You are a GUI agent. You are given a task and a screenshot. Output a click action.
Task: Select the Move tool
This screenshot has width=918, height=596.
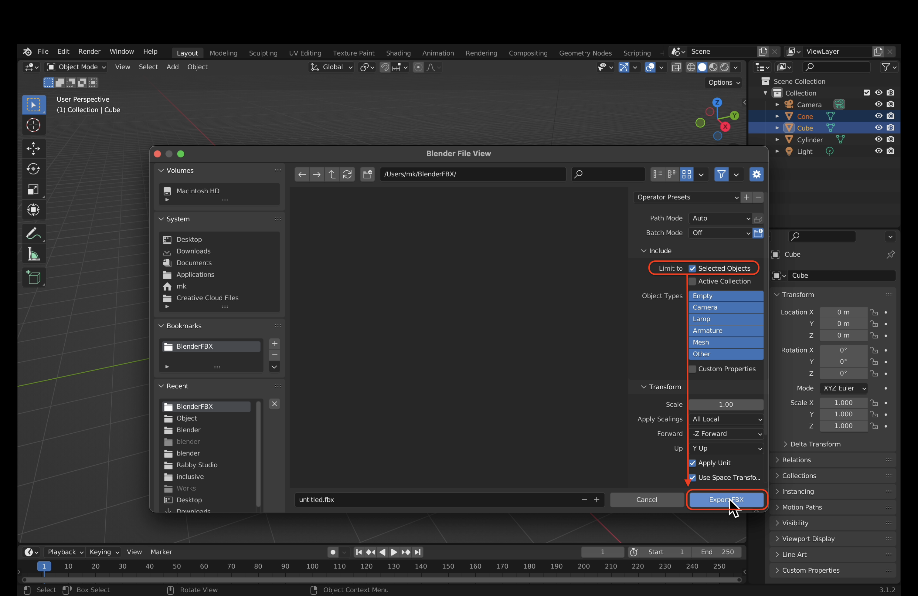[x=33, y=148]
